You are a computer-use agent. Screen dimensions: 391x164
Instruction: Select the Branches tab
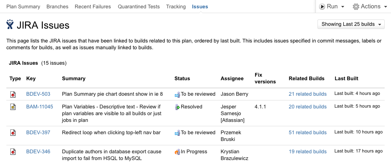57,7
